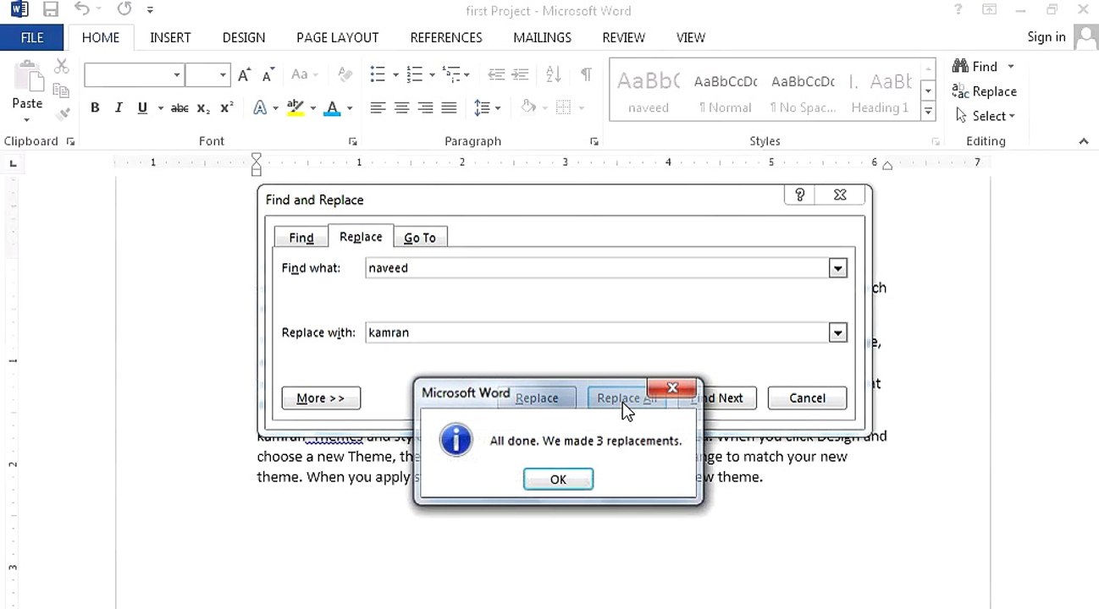
Task: Click the Increase Indent icon
Action: [x=520, y=74]
